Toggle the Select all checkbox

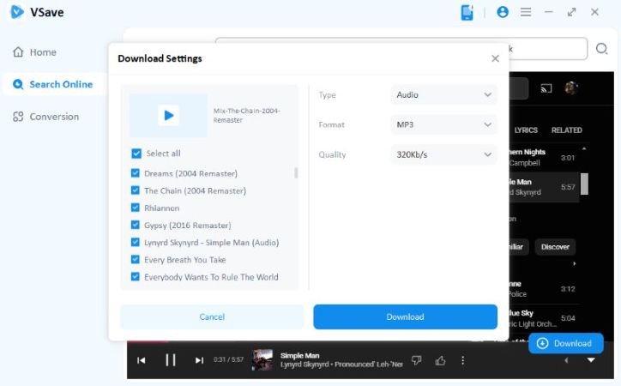136,154
